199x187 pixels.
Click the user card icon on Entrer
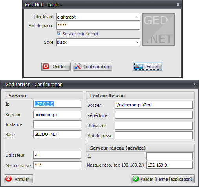click(x=139, y=67)
